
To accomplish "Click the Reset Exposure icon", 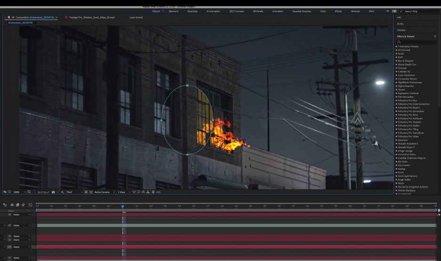I will (x=153, y=192).
